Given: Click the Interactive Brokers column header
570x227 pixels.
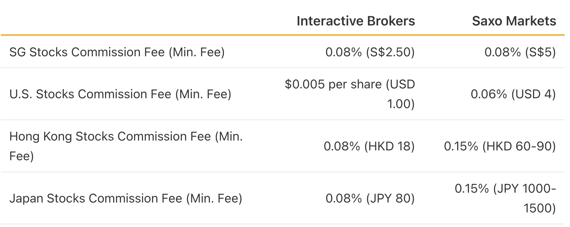Looking at the screenshot, I should (x=355, y=21).
